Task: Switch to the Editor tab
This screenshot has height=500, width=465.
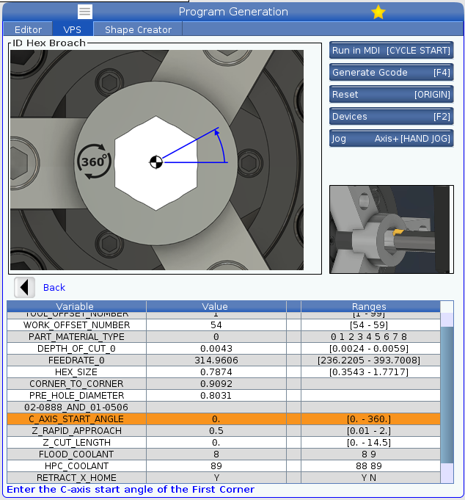Action: (28, 29)
